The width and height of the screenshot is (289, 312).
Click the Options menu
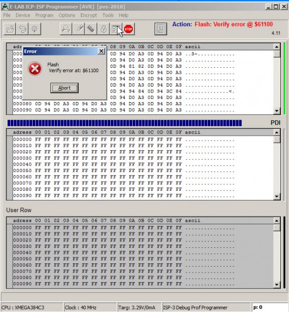click(67, 15)
